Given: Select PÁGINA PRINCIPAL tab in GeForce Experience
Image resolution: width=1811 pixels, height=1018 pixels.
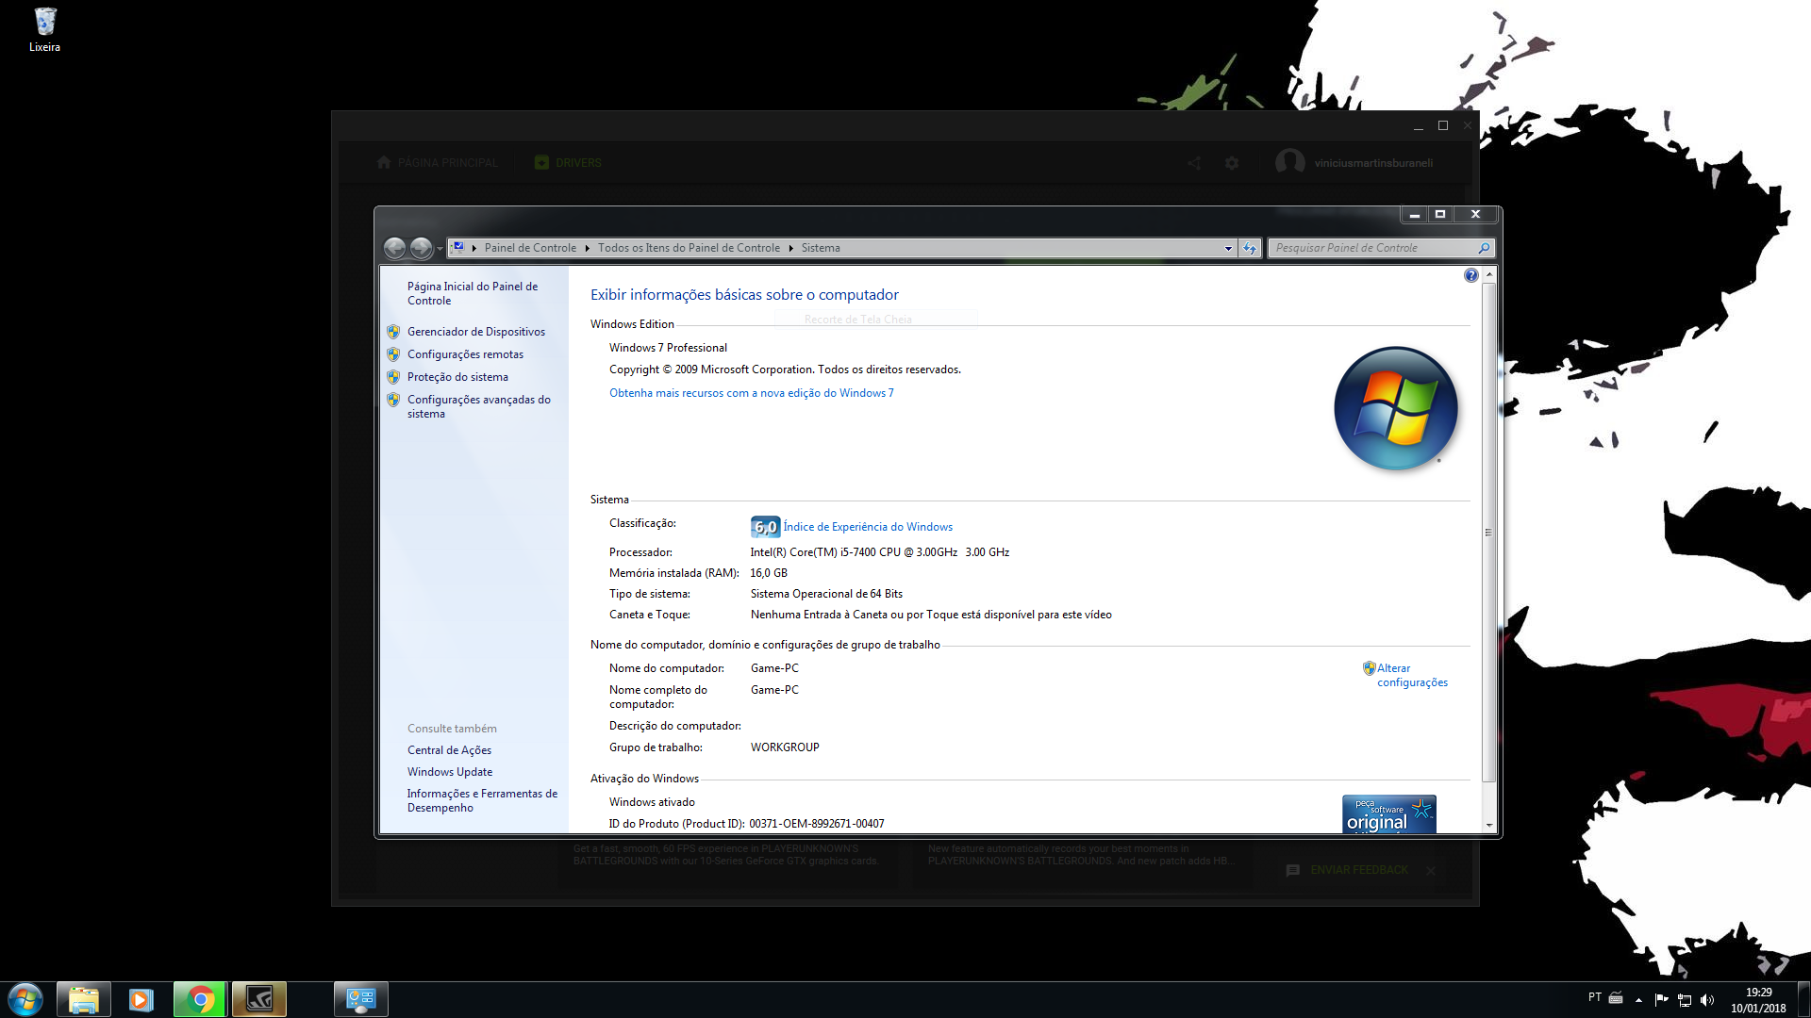Looking at the screenshot, I should [x=437, y=163].
